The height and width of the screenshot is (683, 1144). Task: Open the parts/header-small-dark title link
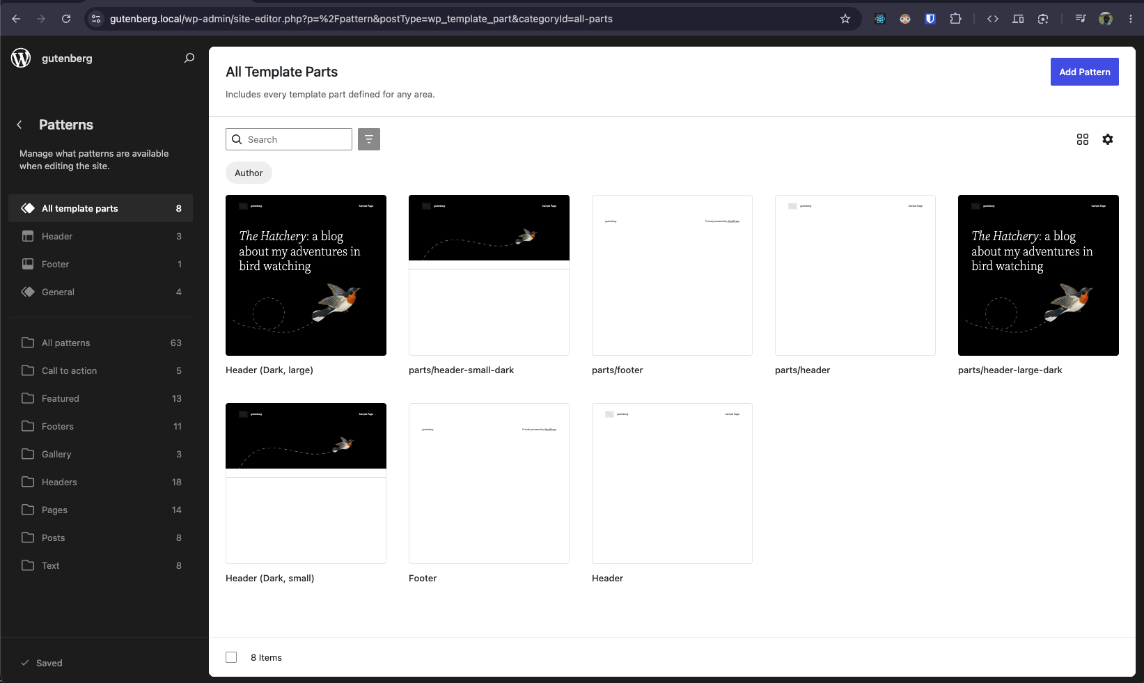461,370
